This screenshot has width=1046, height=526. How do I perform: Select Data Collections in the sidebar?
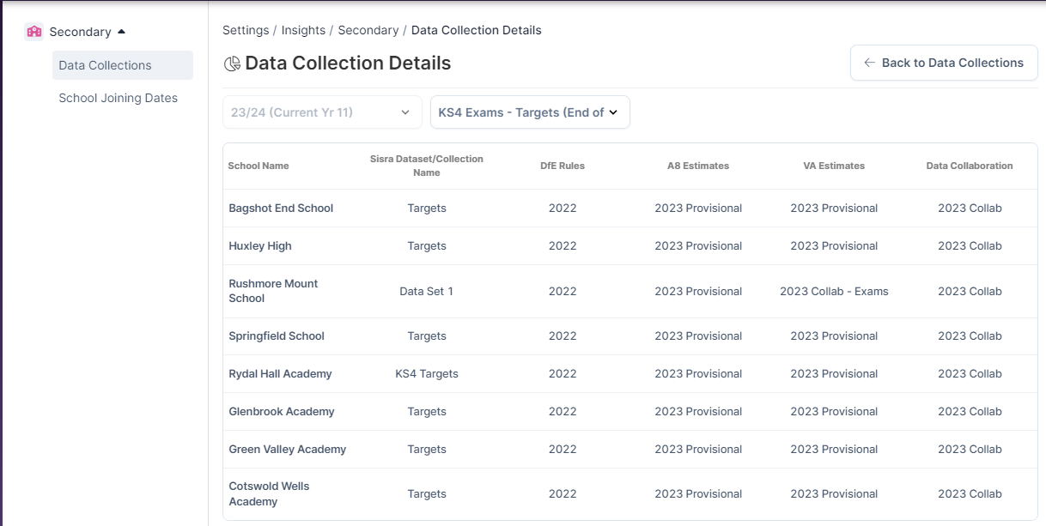(105, 65)
